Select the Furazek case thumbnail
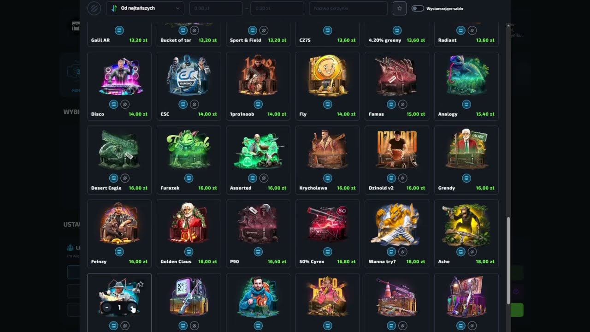The width and height of the screenshot is (590, 332). point(189,149)
